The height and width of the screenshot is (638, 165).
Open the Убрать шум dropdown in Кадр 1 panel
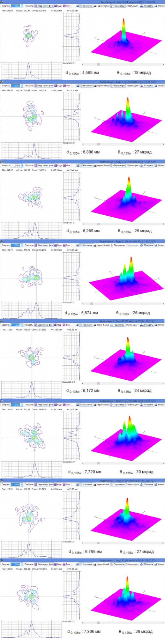tap(133, 6)
